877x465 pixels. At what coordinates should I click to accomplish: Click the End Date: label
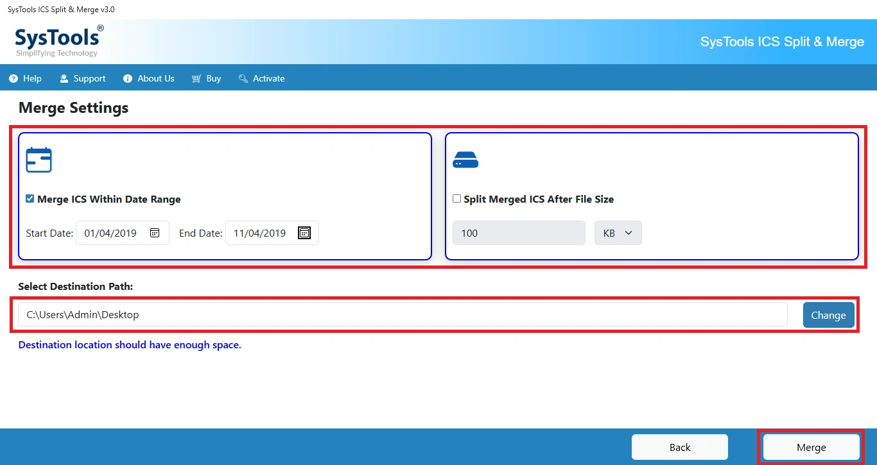click(x=201, y=233)
